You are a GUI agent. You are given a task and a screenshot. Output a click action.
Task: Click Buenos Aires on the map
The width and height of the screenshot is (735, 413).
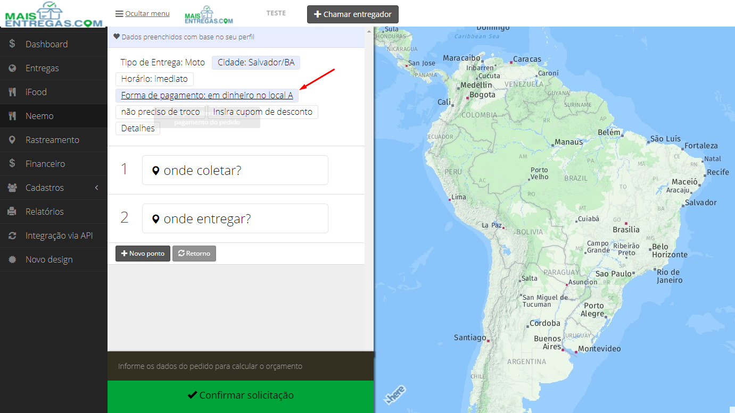[548, 342]
